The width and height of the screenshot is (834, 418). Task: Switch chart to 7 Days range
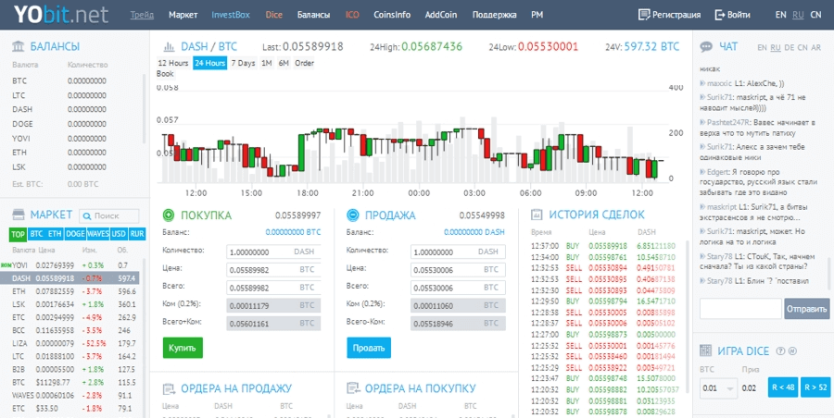click(243, 63)
